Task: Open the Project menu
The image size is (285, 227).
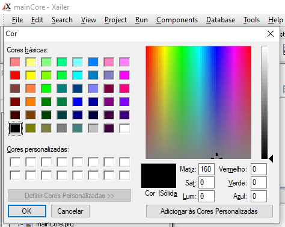Action: click(115, 20)
